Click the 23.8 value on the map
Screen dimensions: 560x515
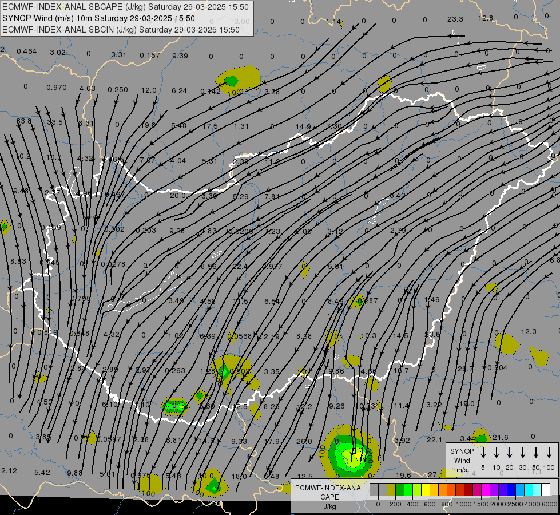coord(432,335)
